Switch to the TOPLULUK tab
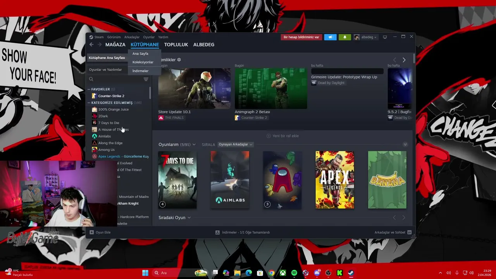 176,45
